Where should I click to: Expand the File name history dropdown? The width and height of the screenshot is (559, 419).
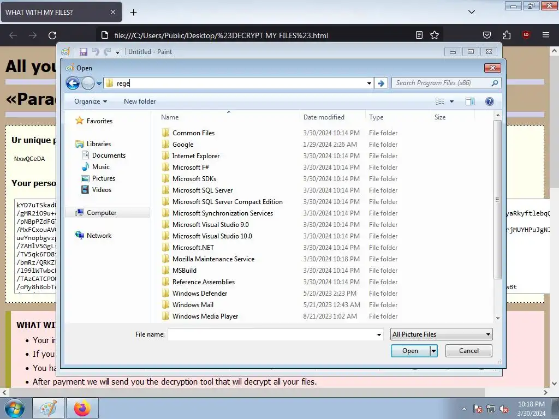(379, 334)
